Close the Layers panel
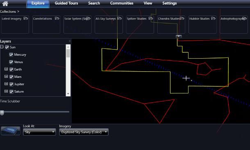This screenshot has width=250, height=150. click(x=70, y=41)
